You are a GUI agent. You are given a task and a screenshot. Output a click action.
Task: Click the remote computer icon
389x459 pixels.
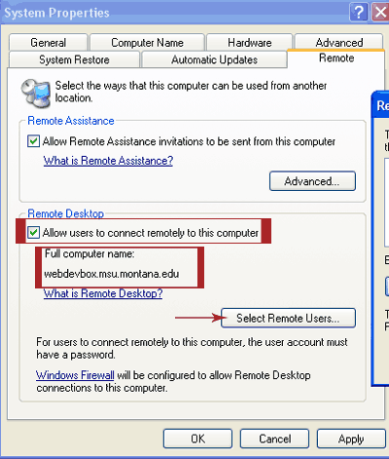click(36, 94)
